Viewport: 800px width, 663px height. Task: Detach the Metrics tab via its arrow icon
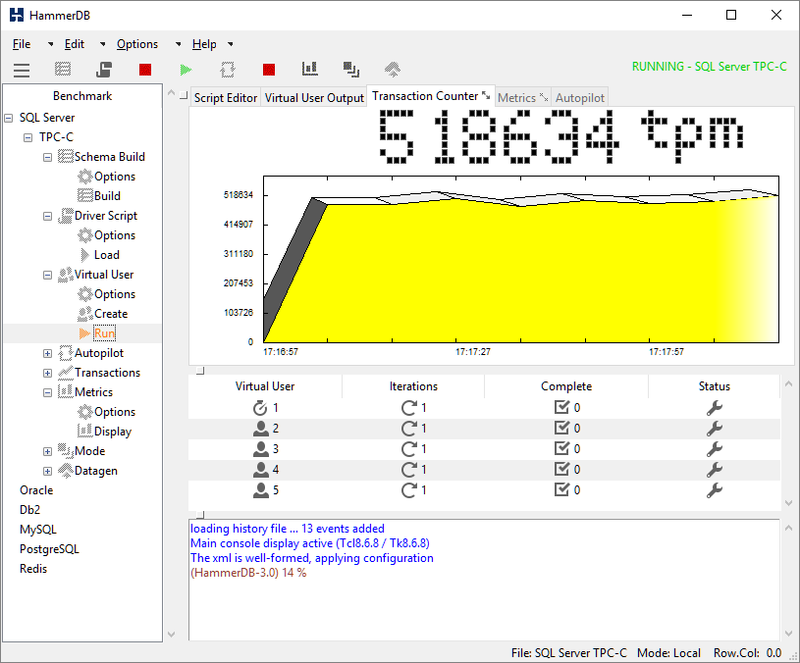[544, 97]
